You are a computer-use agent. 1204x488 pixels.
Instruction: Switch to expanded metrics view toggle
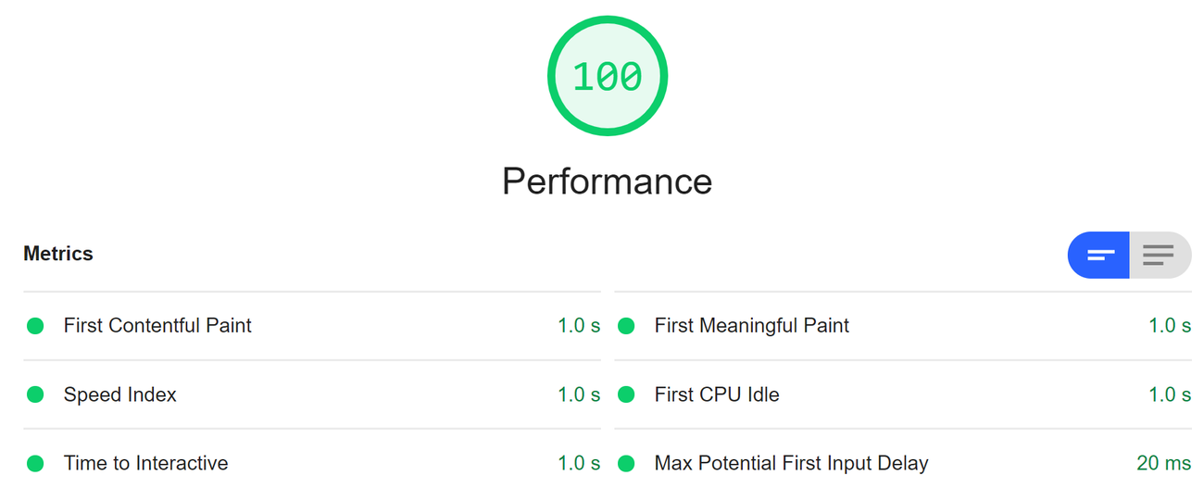[1159, 255]
